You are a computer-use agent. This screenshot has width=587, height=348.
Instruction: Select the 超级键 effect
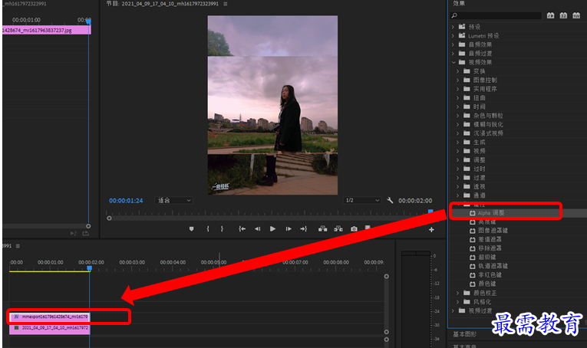487,258
